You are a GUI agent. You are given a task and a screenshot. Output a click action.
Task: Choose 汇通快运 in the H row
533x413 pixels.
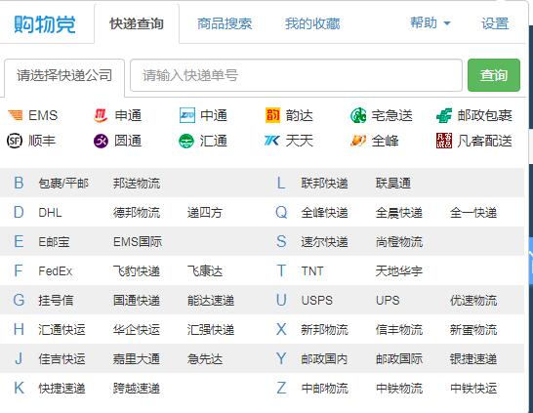click(x=61, y=330)
